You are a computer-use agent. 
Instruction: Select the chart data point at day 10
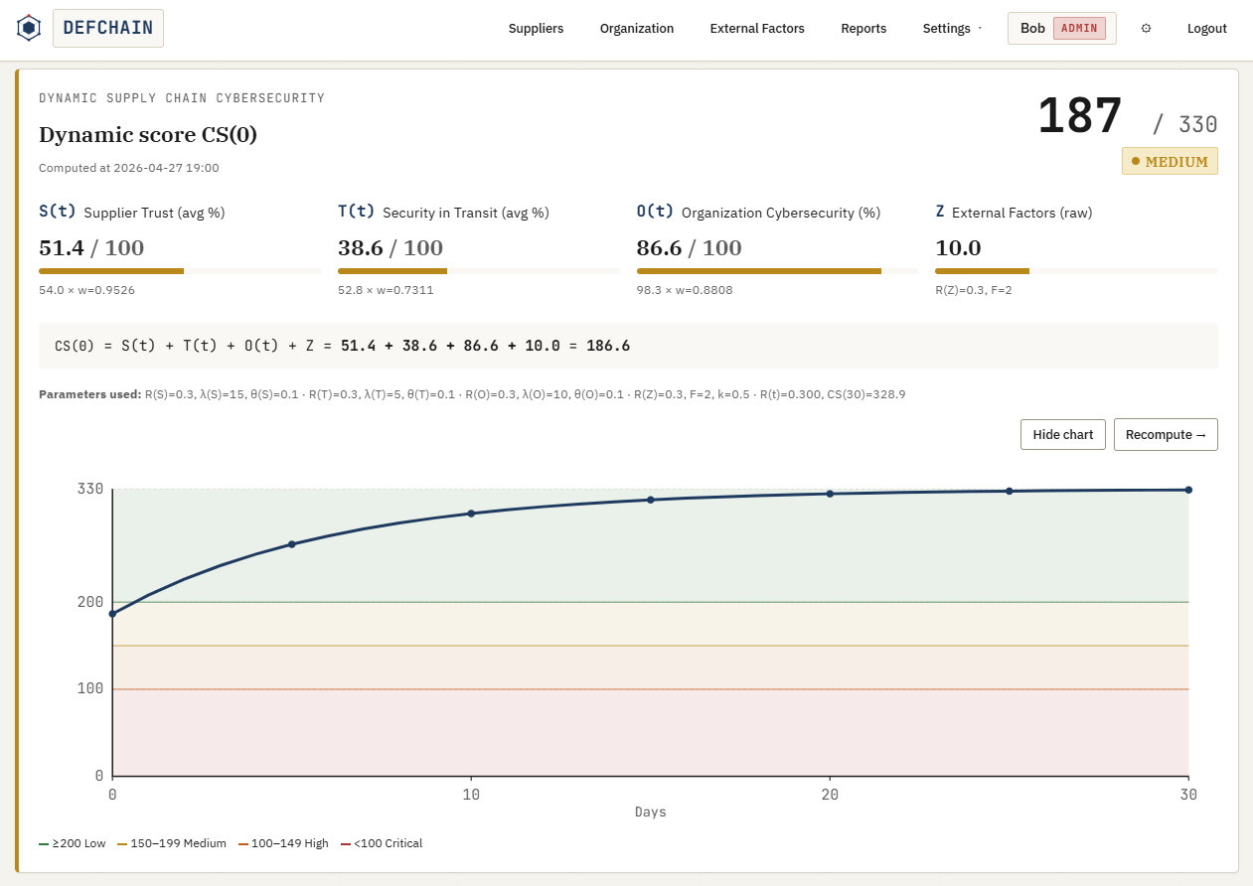(x=471, y=514)
